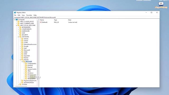Click the SOFTWARE folder icon
The width and height of the screenshot is (169, 95).
(x=20, y=37)
